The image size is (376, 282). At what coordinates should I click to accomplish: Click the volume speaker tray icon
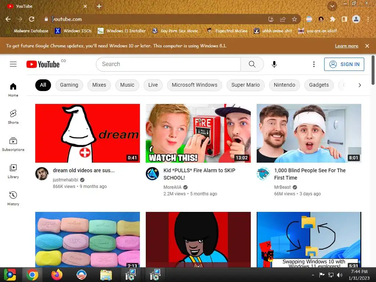(340, 275)
